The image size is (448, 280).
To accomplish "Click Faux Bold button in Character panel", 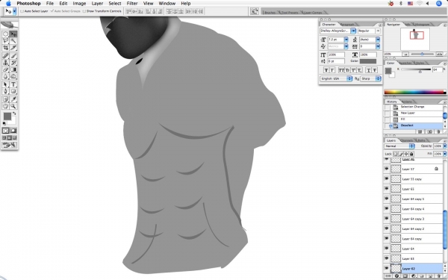I will (326, 70).
